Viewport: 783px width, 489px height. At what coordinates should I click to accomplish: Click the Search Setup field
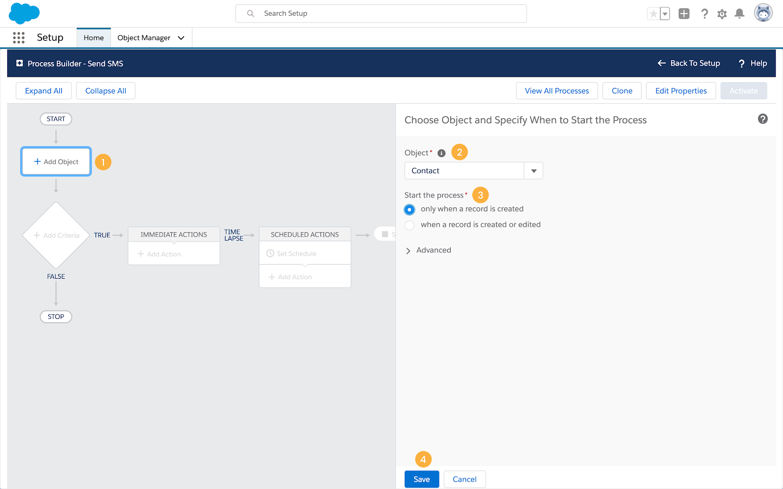pyautogui.click(x=381, y=14)
